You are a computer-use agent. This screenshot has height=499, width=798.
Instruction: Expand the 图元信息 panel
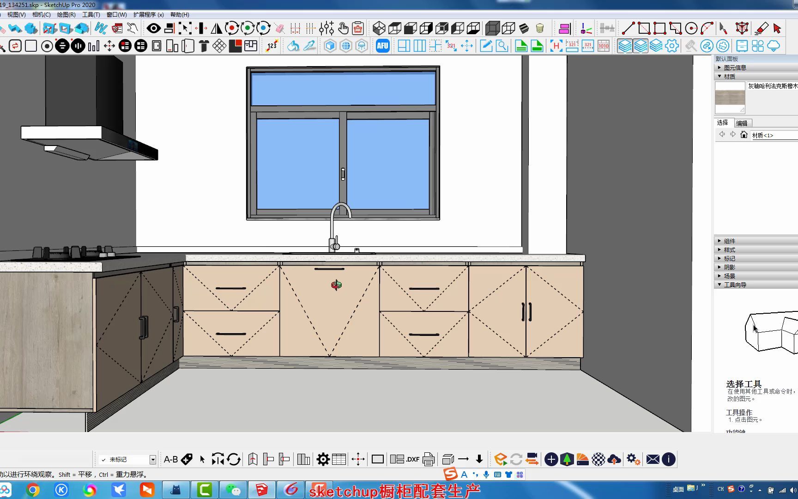[x=756, y=67]
